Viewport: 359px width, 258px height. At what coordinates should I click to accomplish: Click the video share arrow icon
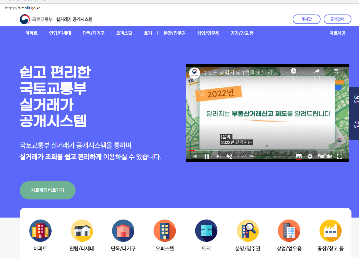317,71
